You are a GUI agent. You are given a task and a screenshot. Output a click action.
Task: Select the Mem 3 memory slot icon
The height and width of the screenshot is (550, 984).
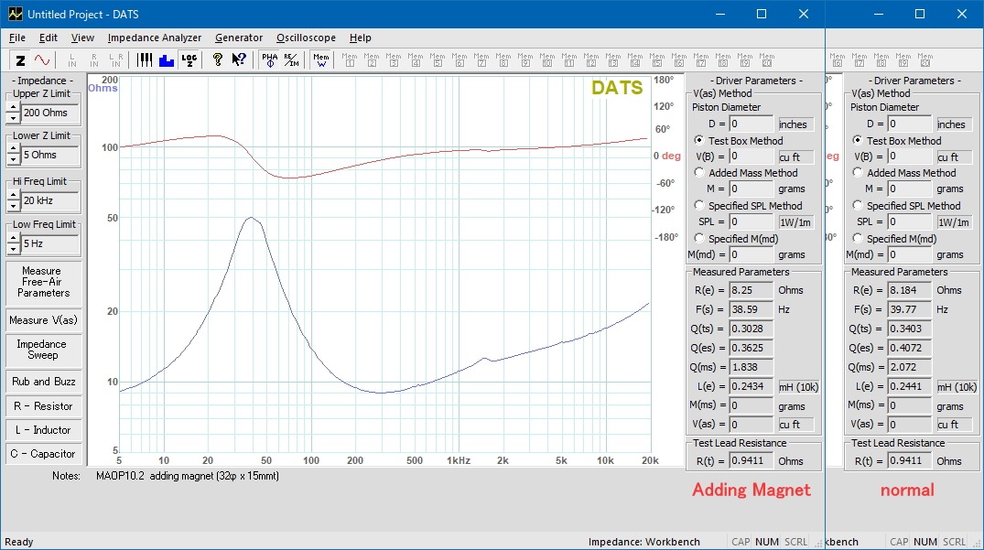394,60
